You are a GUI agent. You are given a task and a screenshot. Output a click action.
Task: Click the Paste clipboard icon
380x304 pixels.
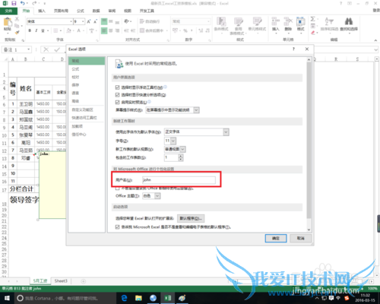click(x=8, y=22)
